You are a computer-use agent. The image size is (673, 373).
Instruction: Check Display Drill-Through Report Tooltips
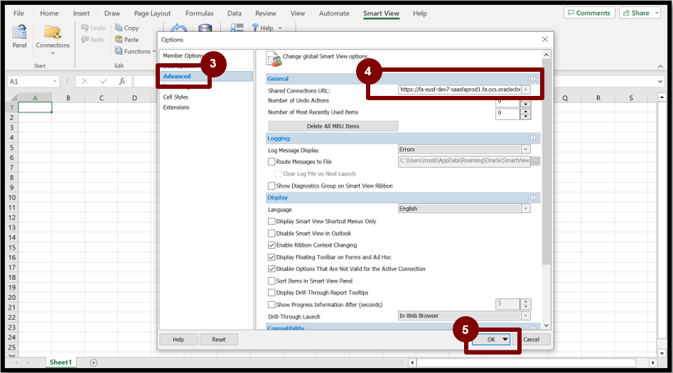coord(271,293)
